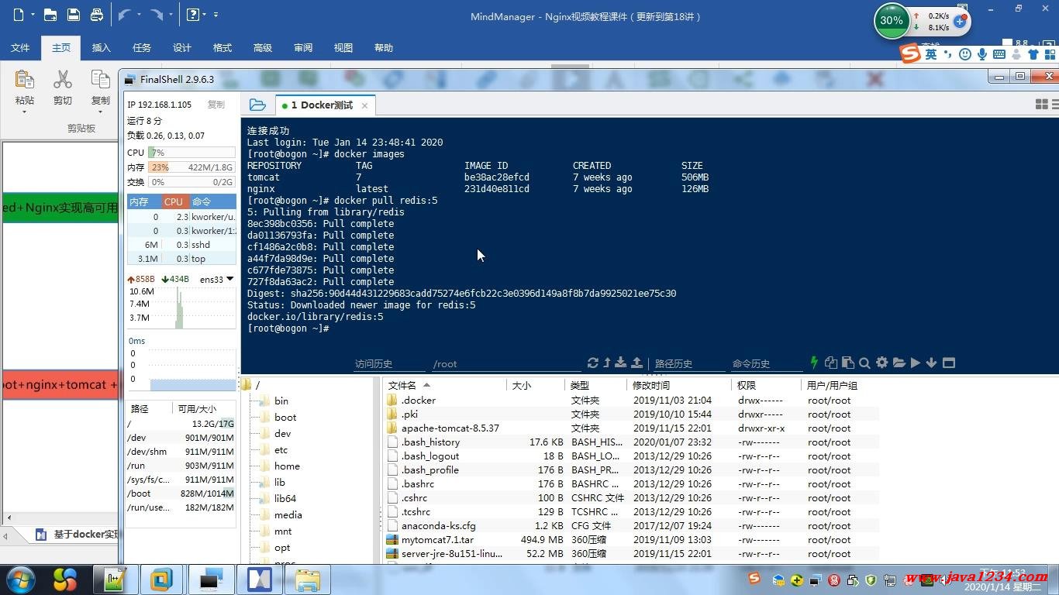This screenshot has height=595, width=1059.
Task: Click the open folder icon in terminal toolbar
Action: pyautogui.click(x=899, y=363)
